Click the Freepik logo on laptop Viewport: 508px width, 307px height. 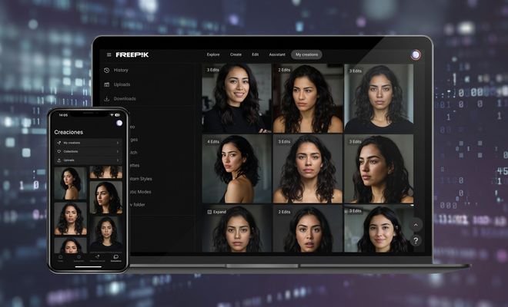(132, 55)
